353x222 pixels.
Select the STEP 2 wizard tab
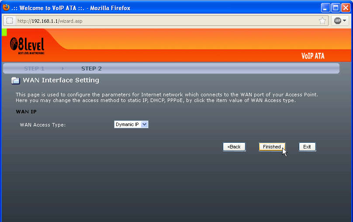[91, 69]
